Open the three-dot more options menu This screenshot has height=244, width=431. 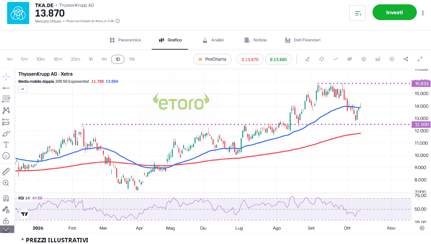tap(423, 13)
